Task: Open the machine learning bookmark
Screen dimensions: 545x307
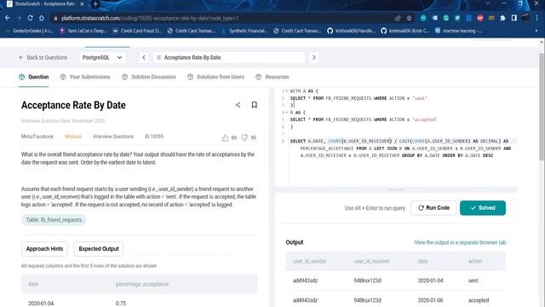Action: 458,31
